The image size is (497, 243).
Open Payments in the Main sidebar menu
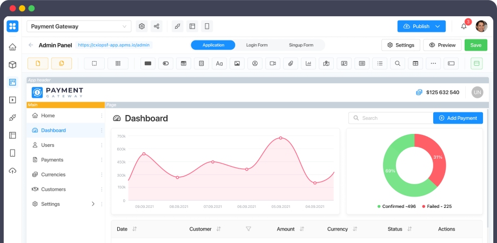[65, 160]
